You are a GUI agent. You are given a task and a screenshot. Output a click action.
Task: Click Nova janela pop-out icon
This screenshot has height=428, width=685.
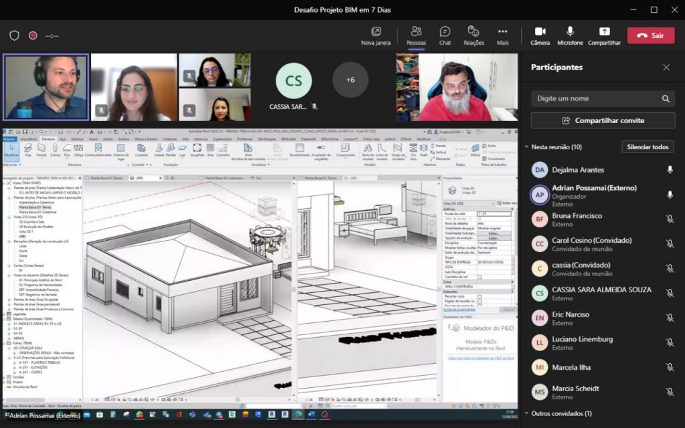[x=375, y=35]
